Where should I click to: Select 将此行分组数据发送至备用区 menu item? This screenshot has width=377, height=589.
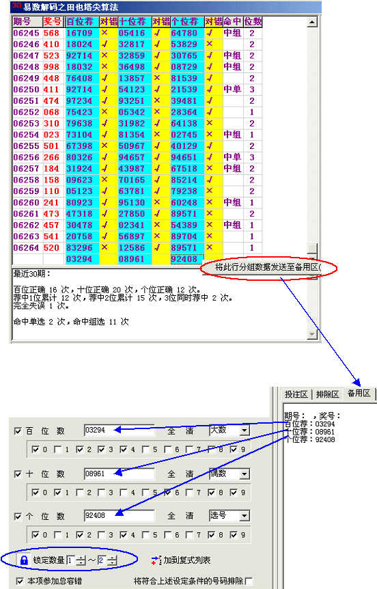tap(268, 267)
